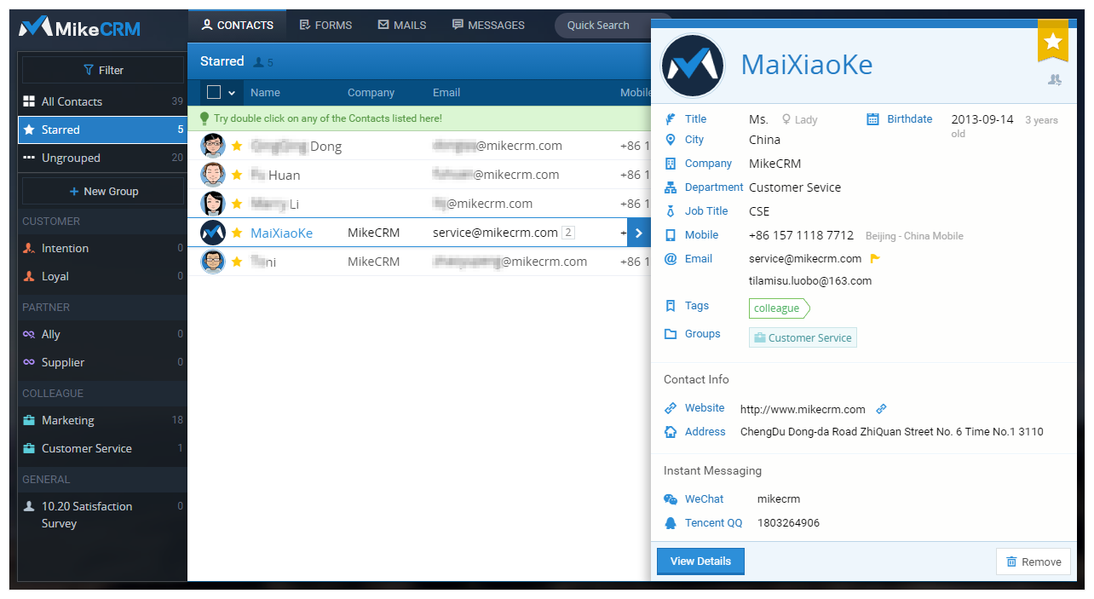
Task: Click the Tencent QQ number 1803264906
Action: pyautogui.click(x=788, y=523)
